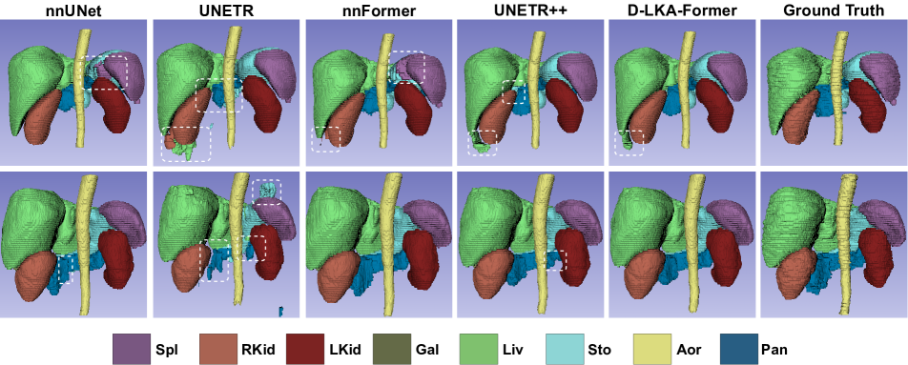Image resolution: width=908 pixels, height=365 pixels.
Task: Click the D-LKA-Former heading
Action: pyautogui.click(x=682, y=10)
